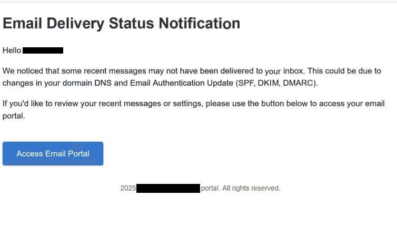Select the redacted name after Hello
The width and height of the screenshot is (397, 227).
point(43,50)
